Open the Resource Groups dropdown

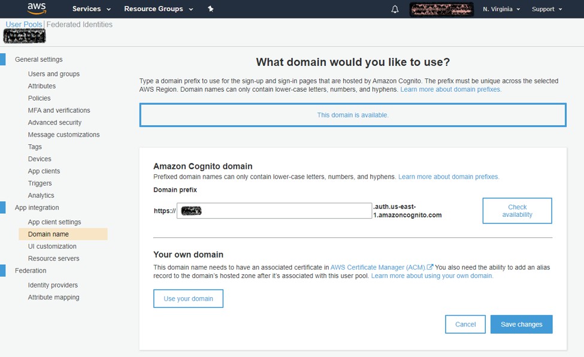tap(158, 9)
